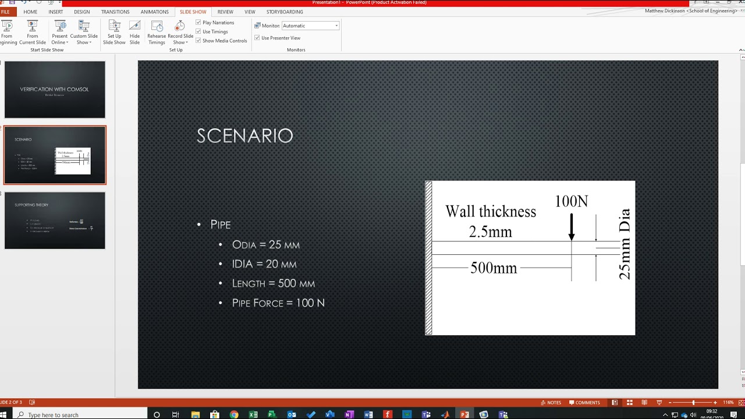Select the pipe diagram image

[530, 258]
